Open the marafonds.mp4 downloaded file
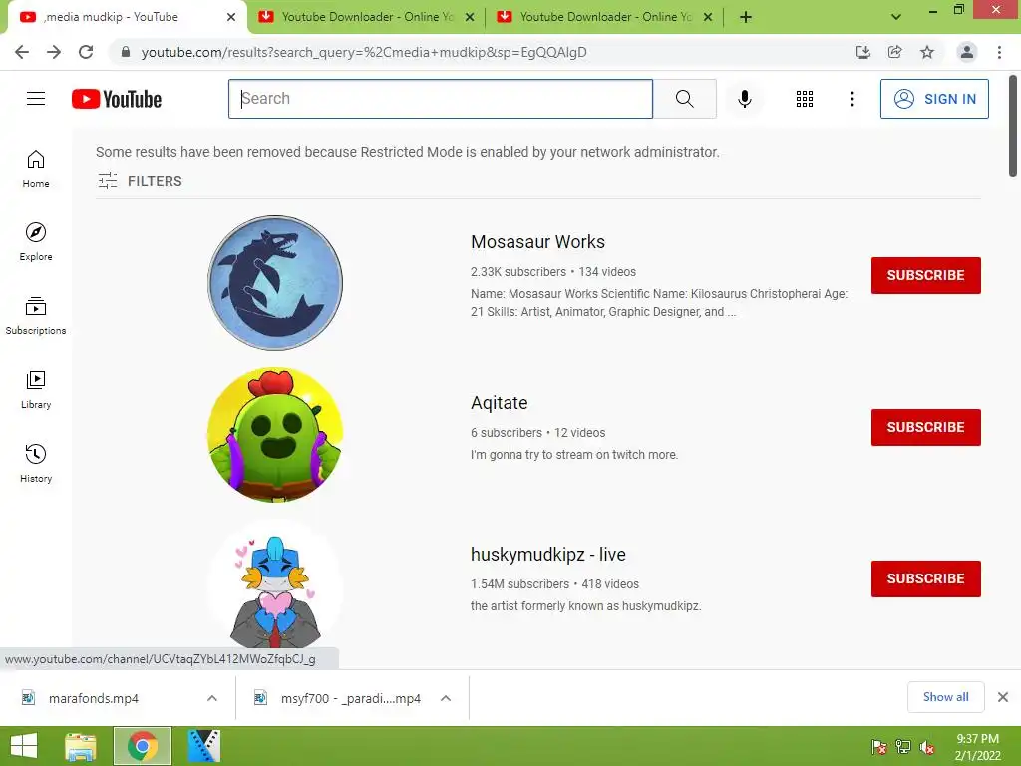Screen dimensions: 1021x766 pyautogui.click(x=93, y=698)
